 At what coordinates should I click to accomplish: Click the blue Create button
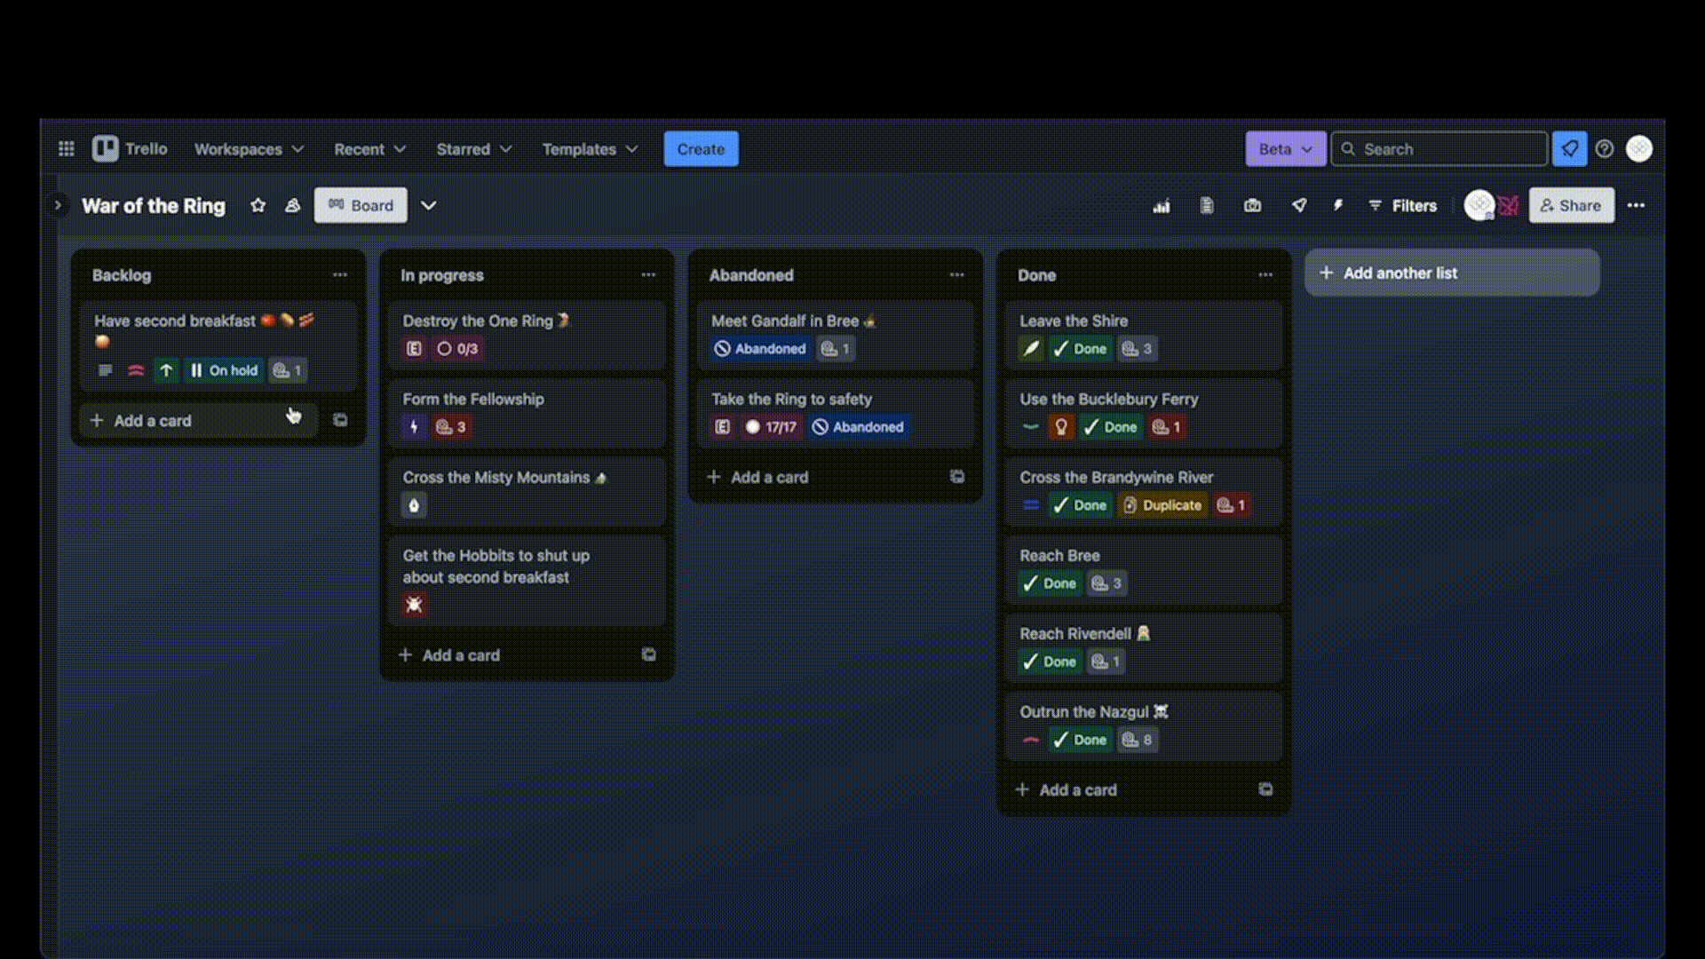tap(701, 149)
